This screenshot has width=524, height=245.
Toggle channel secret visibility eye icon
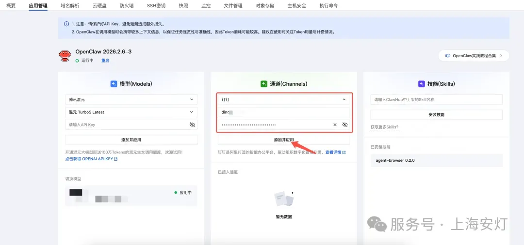345,124
